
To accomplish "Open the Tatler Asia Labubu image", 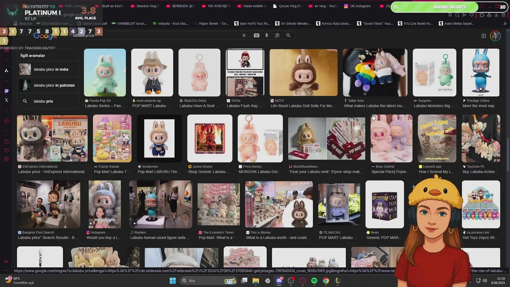I will 375,73.
